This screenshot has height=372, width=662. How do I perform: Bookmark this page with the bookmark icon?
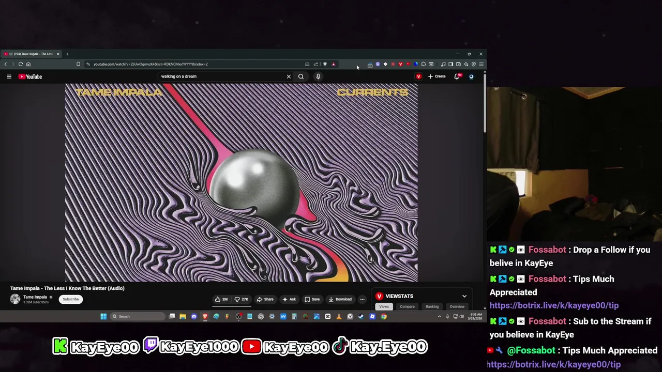(x=79, y=64)
